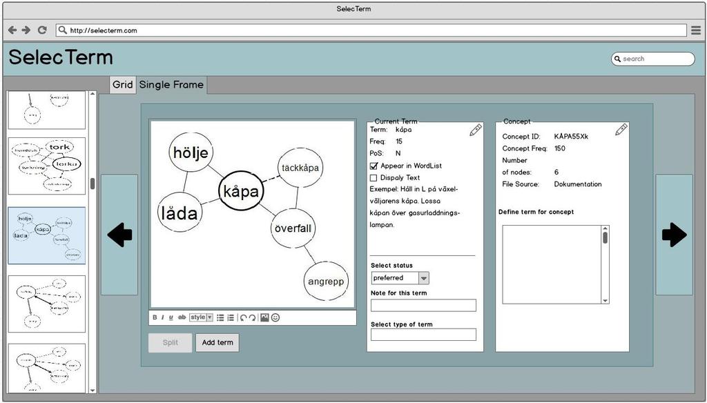This screenshot has height=403, width=707.
Task: Focus the browser address bar
Action: click(x=371, y=30)
